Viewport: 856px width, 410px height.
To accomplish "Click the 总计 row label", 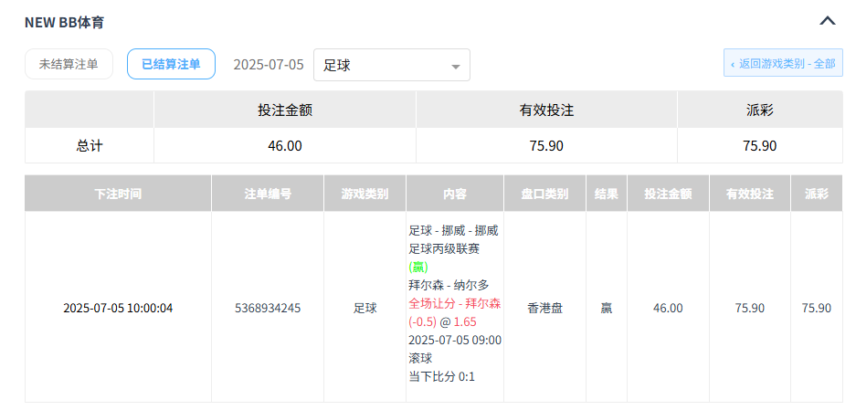I will [x=90, y=145].
